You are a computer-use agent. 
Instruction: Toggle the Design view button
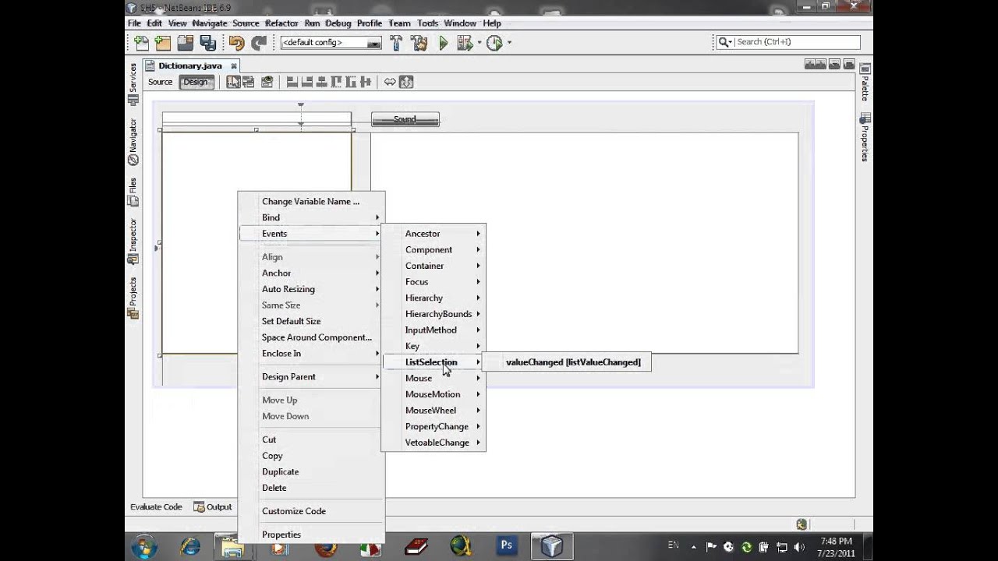click(196, 82)
